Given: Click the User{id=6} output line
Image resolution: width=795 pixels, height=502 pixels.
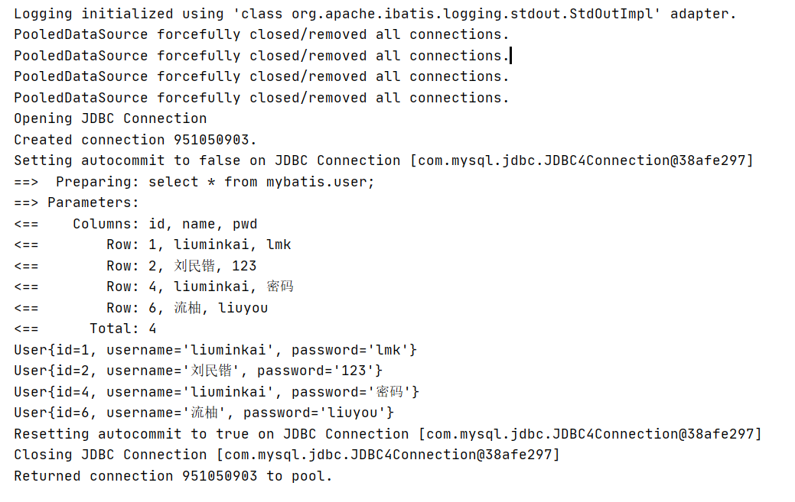Looking at the screenshot, I should tap(204, 413).
